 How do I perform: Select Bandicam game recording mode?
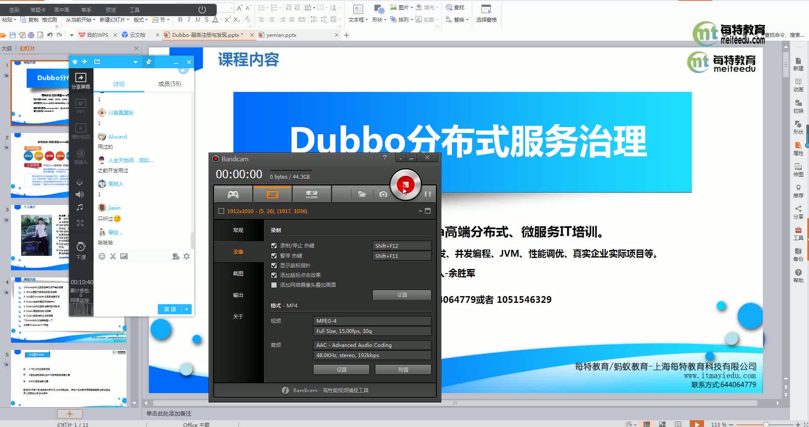233,194
